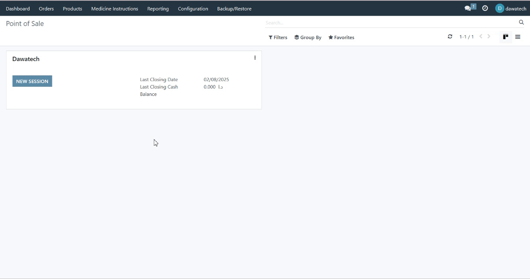530x279 pixels.
Task: Click the 02/08/2025 closing date value
Action: [216, 79]
